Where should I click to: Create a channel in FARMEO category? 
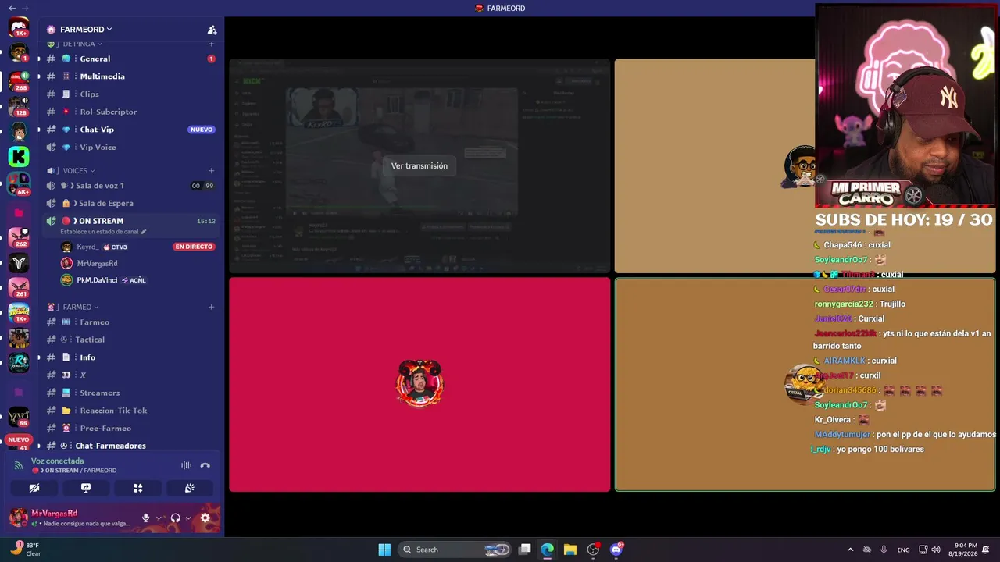click(211, 308)
